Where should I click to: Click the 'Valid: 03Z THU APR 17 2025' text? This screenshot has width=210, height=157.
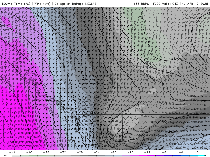(185, 4)
